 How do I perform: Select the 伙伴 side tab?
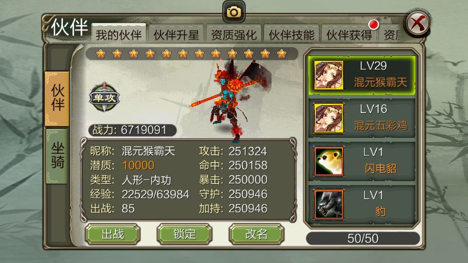point(58,98)
